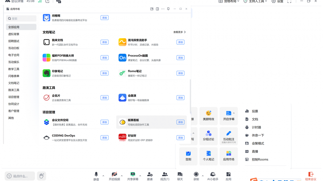Start 分组讨论 breakout rooms
The height and width of the screenshot is (181, 323).
[208, 136]
